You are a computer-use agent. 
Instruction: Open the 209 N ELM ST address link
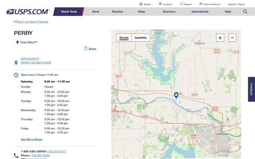tap(30, 58)
